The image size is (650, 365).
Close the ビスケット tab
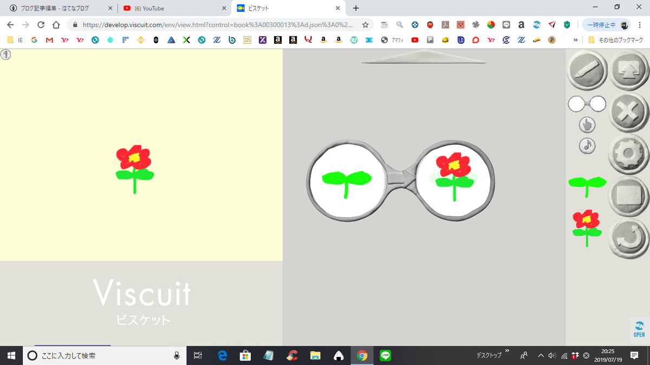tap(337, 8)
